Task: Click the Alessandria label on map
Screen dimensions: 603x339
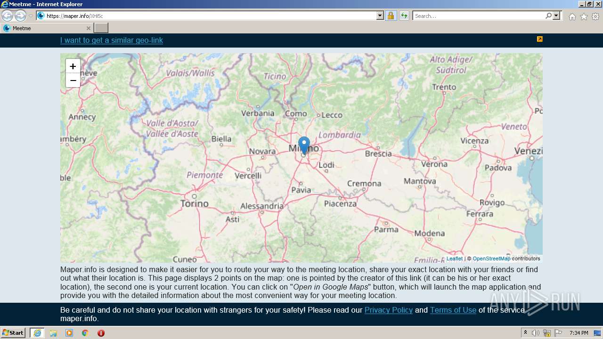Action: click(x=262, y=206)
